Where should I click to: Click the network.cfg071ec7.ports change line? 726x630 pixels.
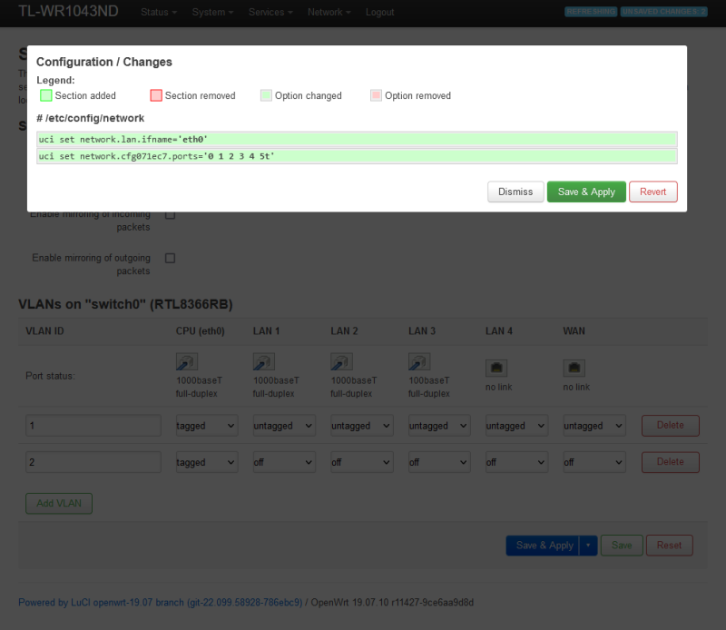point(357,156)
